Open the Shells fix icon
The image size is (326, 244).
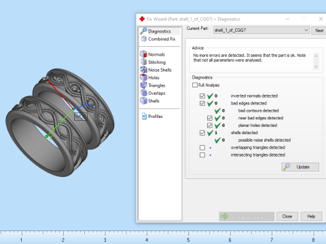tap(143, 101)
